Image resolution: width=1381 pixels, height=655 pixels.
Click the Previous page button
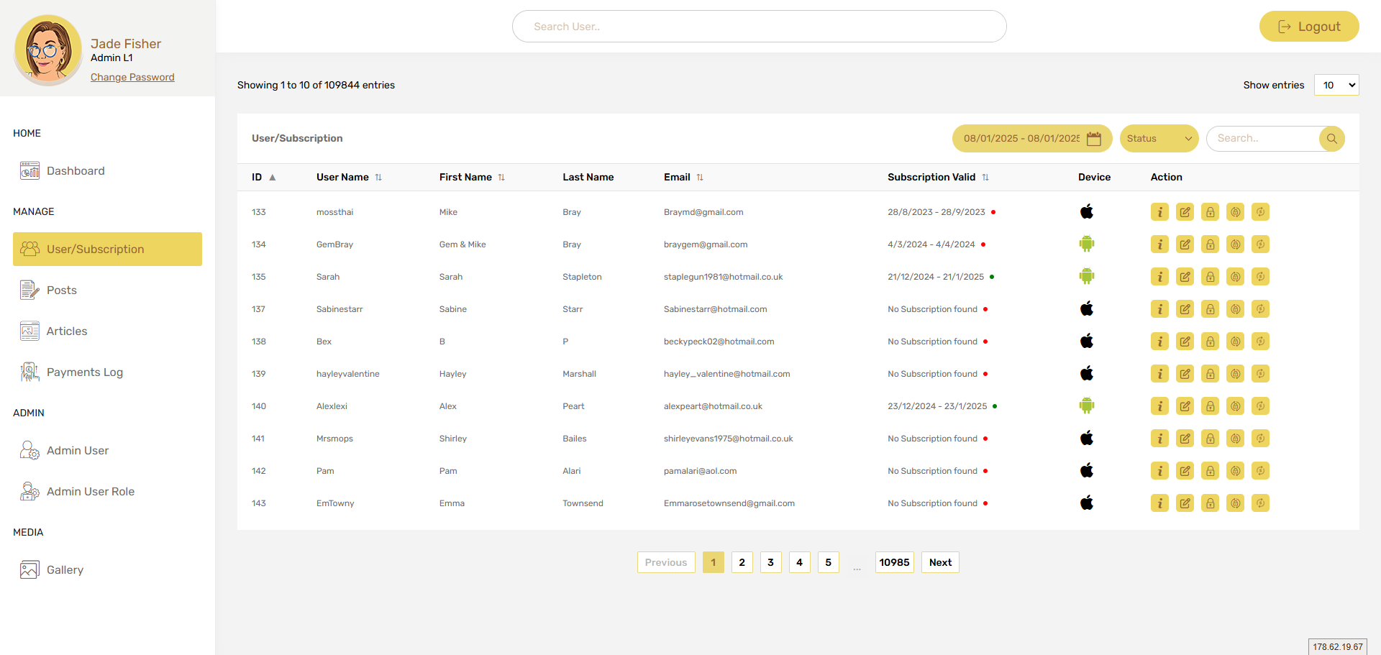coord(666,562)
